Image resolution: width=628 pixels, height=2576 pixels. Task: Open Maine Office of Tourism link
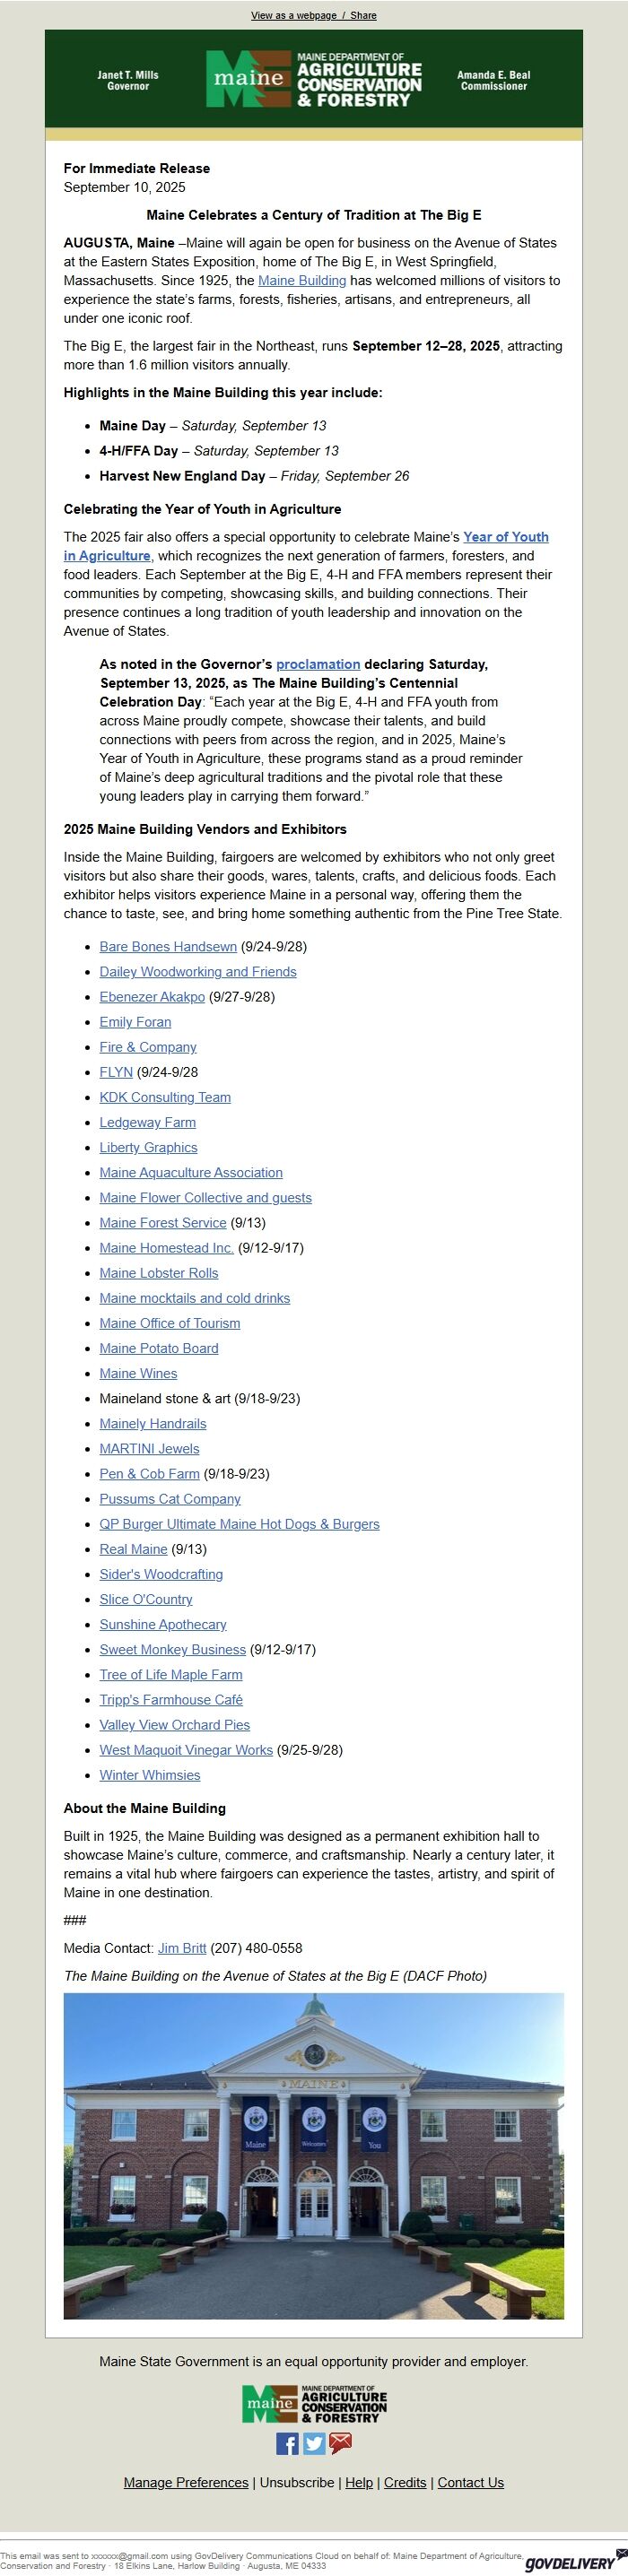pos(170,1322)
